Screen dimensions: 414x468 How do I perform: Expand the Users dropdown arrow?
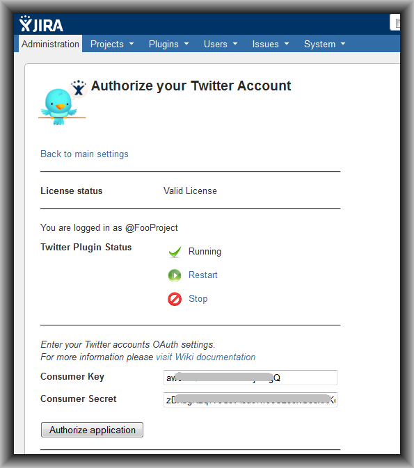[x=235, y=44]
